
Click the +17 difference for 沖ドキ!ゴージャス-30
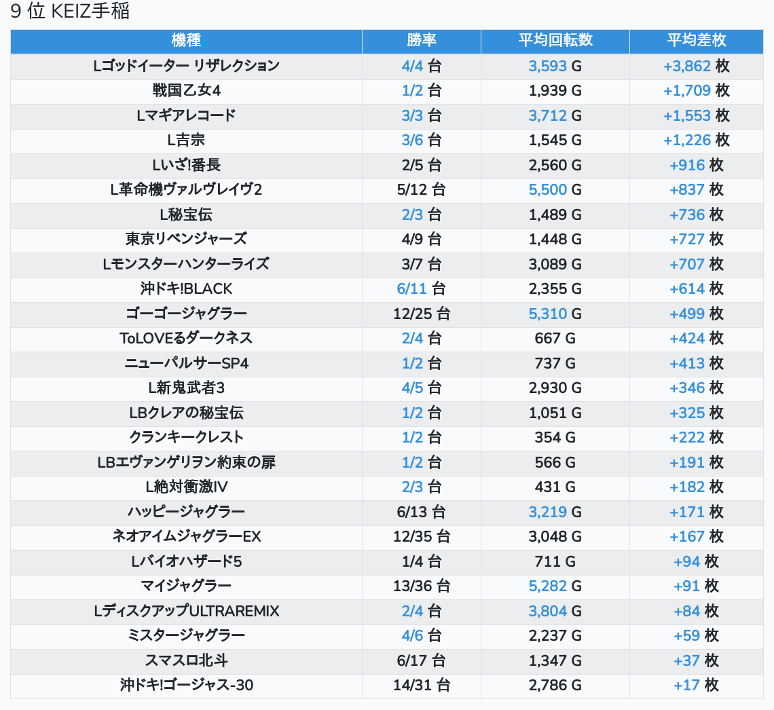tap(686, 686)
